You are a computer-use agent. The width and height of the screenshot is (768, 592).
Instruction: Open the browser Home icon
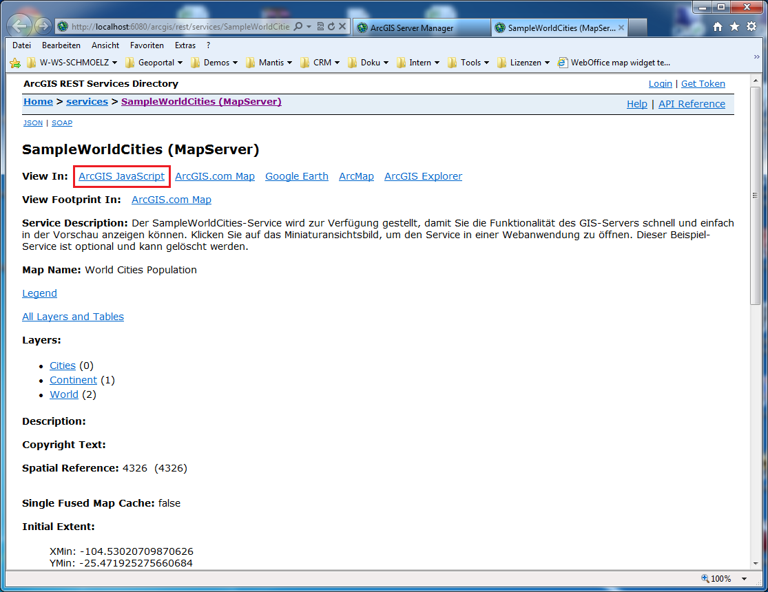point(717,25)
